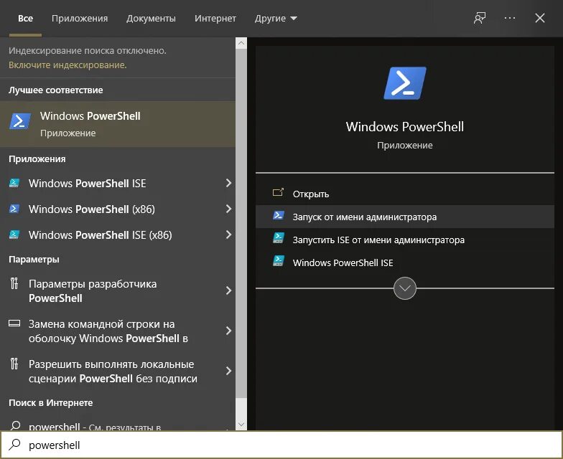Click the ISE icon beside Windows PowerShell ISE action
Image resolution: width=563 pixels, height=459 pixels.
coord(279,261)
